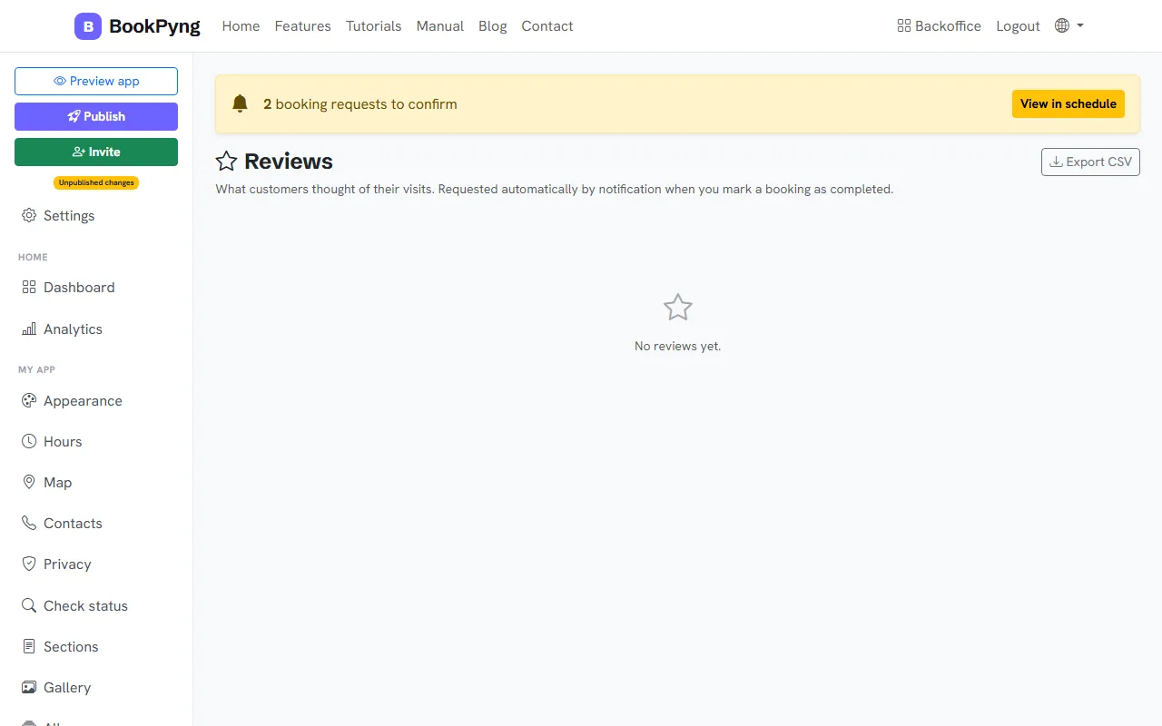Click "2 booking requests to confirm" text

[360, 104]
